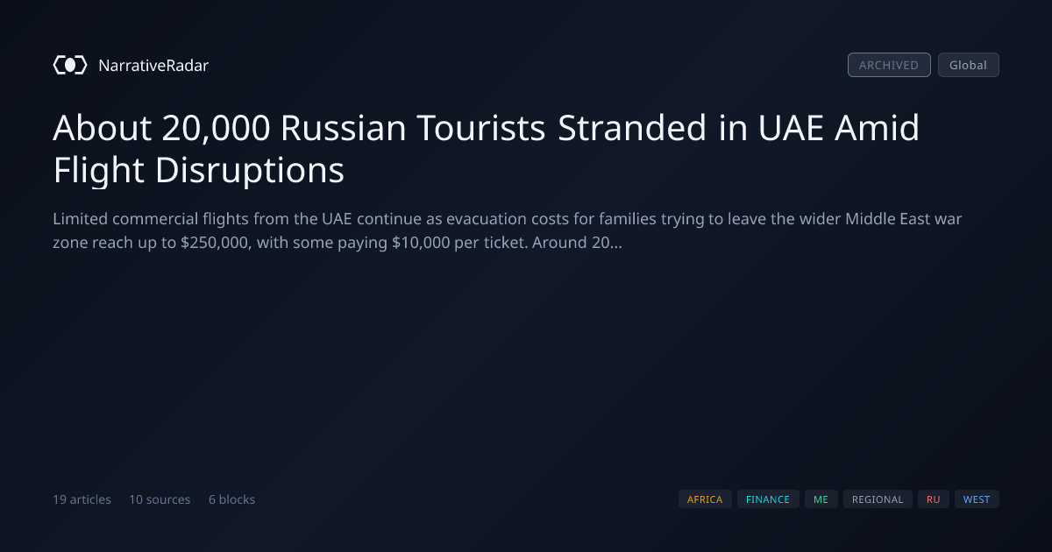View the 19 articles count
Image resolution: width=1052 pixels, height=552 pixels.
82,499
